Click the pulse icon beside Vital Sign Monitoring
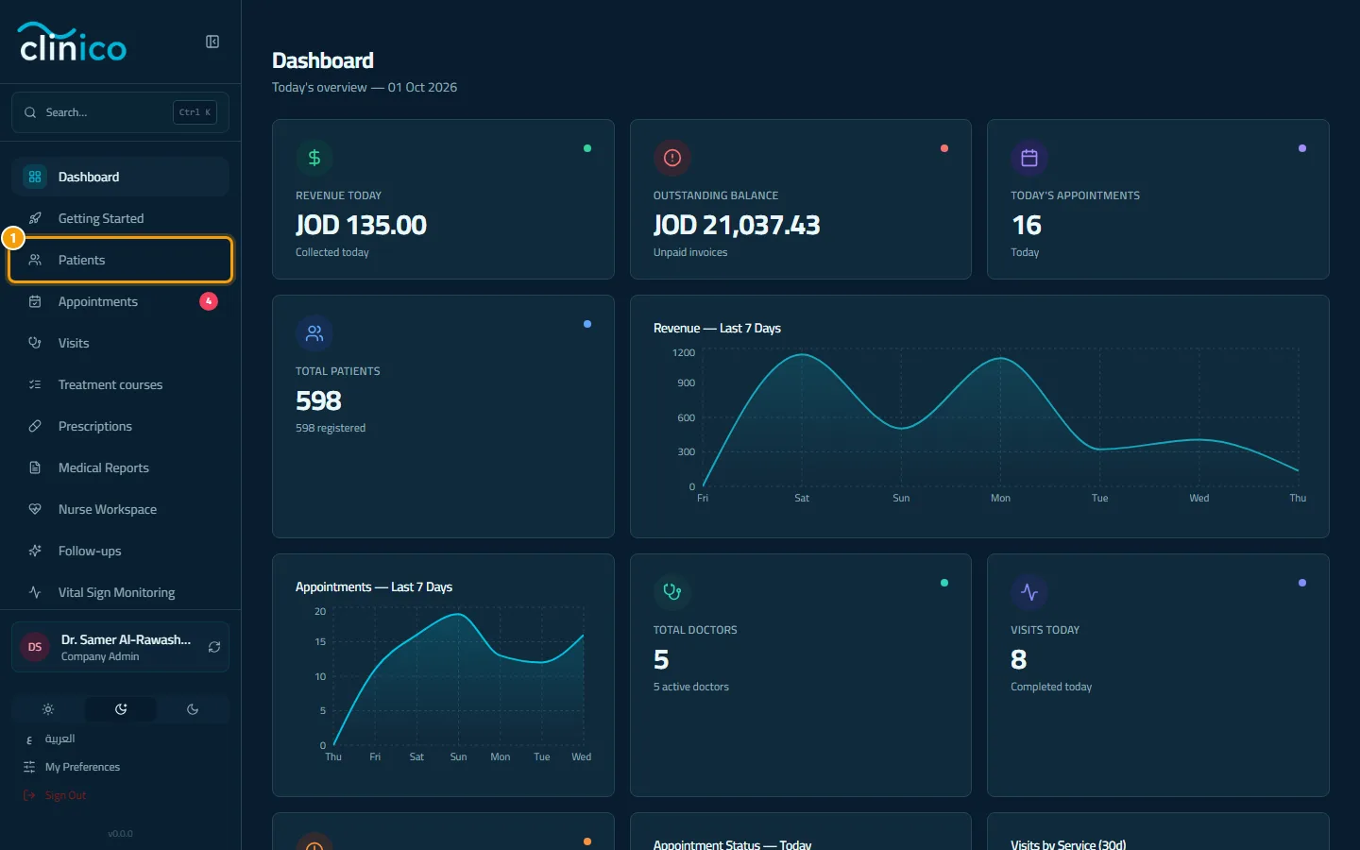Viewport: 1360px width, 850px height. tap(35, 592)
